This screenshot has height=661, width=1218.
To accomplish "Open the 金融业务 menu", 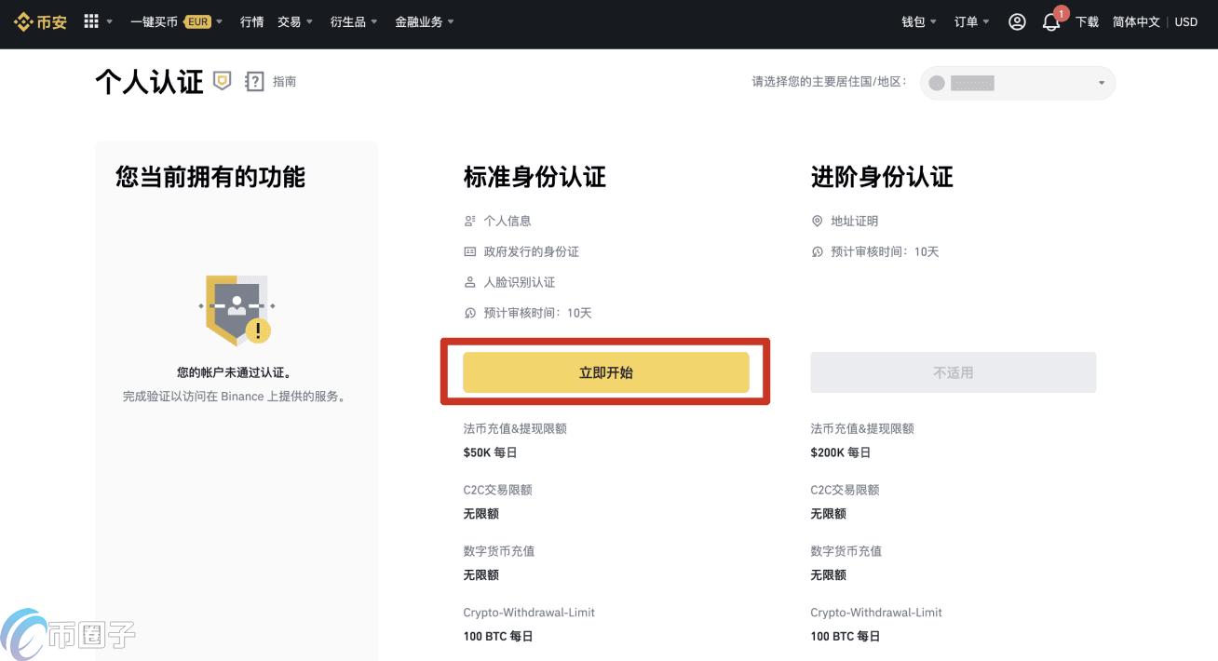I will pos(419,21).
